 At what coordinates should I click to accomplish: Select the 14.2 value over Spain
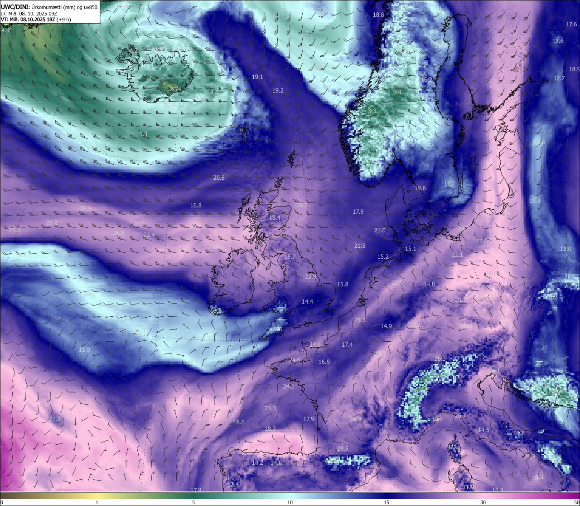257,463
